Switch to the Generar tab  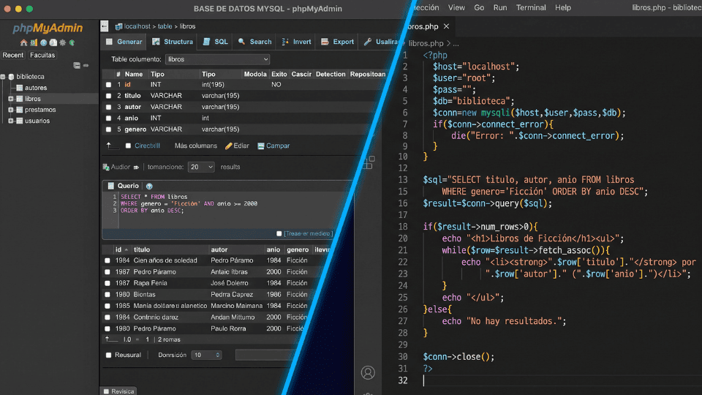[x=124, y=42]
